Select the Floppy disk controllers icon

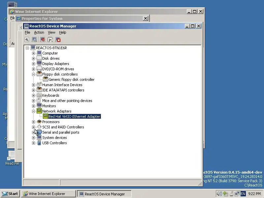click(39, 74)
